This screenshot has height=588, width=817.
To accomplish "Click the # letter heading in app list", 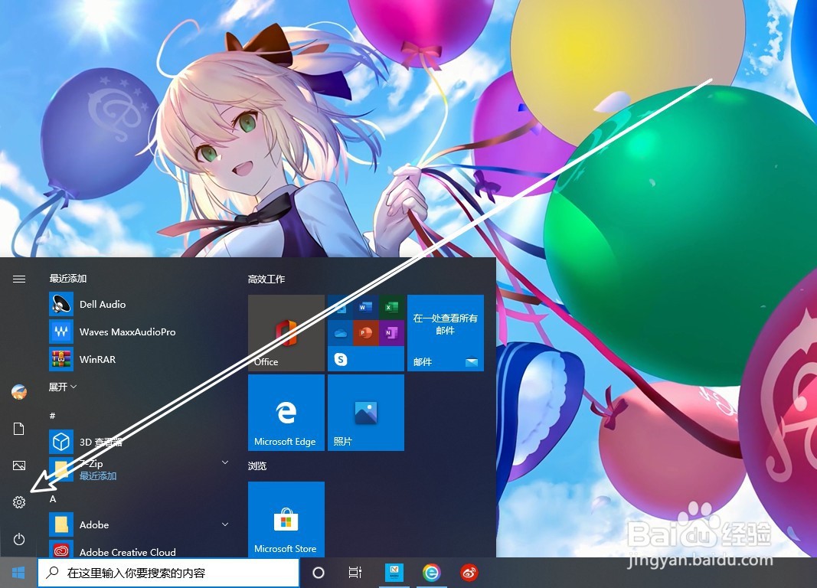I will tap(52, 416).
